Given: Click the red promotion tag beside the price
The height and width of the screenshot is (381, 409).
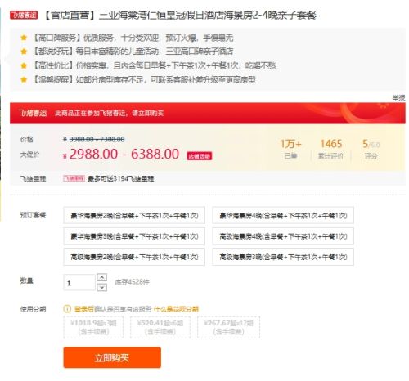Looking at the screenshot, I should [x=199, y=156].
